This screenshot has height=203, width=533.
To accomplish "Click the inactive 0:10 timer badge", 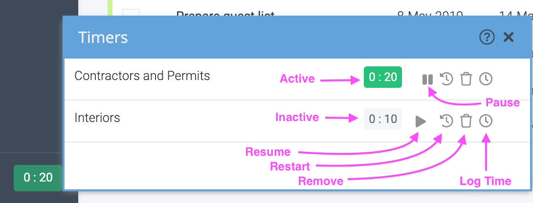I will tap(383, 119).
